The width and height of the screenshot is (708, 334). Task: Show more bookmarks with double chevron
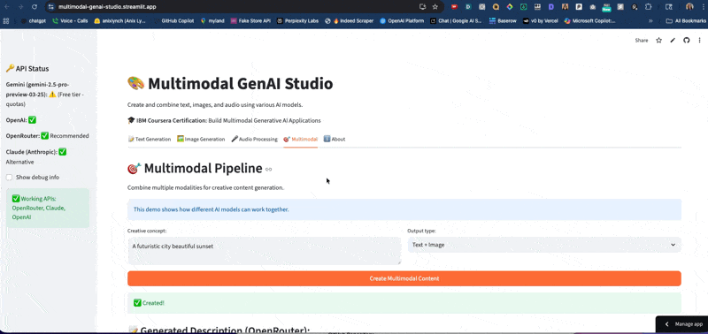650,20
